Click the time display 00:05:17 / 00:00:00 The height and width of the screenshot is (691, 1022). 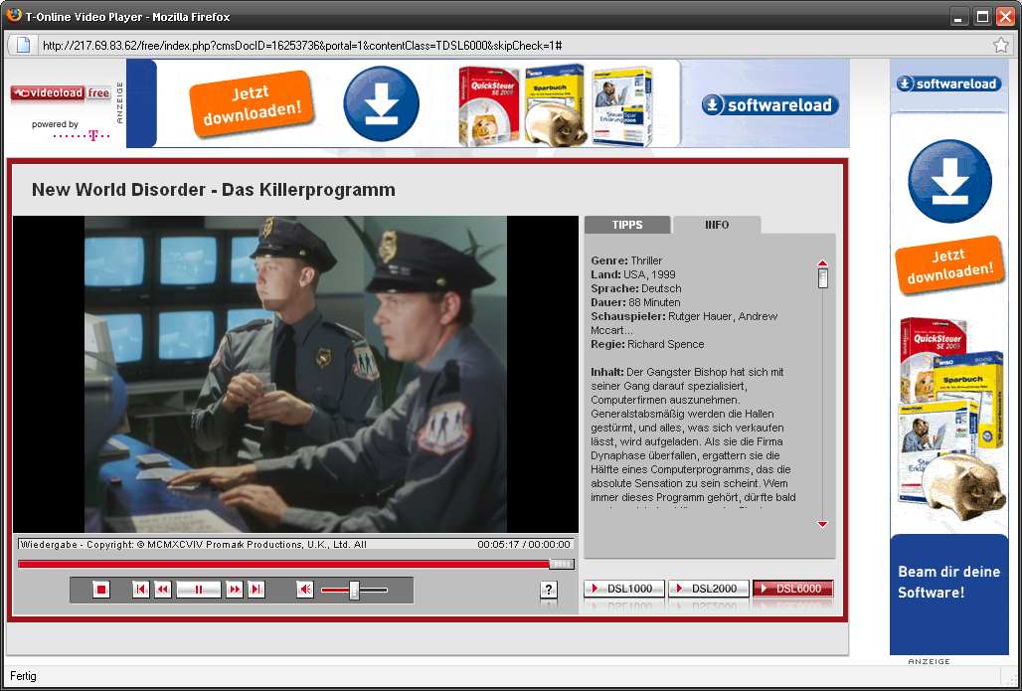point(523,544)
